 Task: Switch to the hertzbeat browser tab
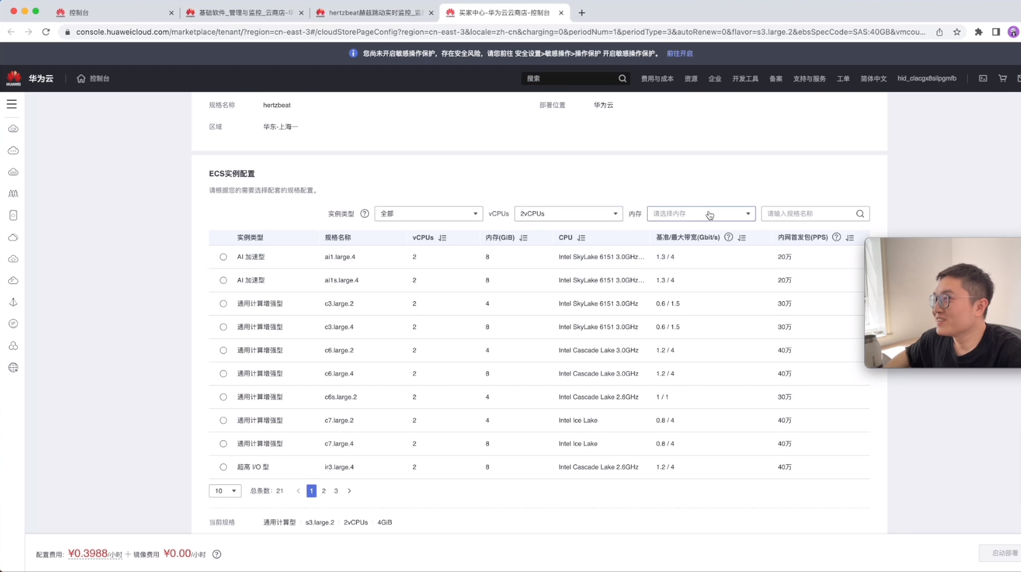(x=375, y=13)
